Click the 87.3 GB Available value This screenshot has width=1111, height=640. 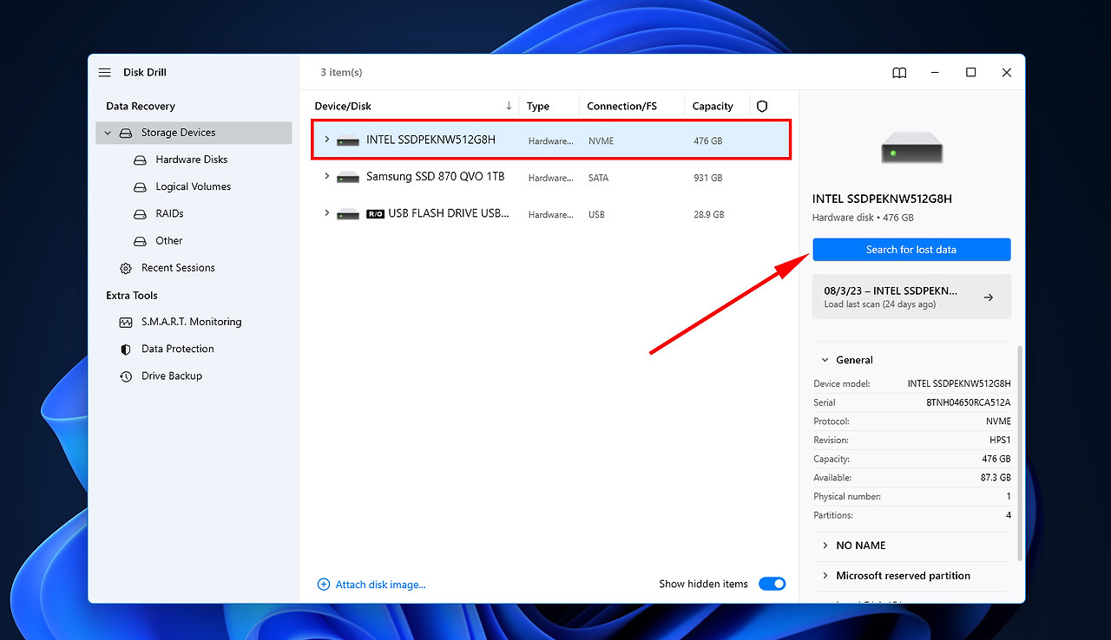tap(995, 478)
